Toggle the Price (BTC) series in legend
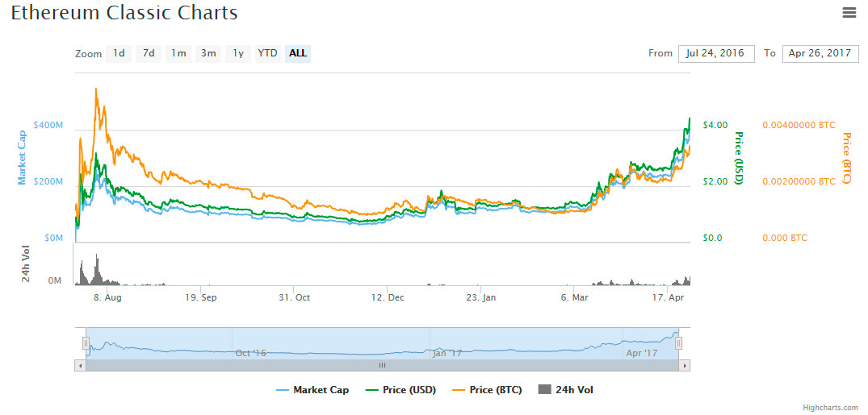 pyautogui.click(x=487, y=390)
